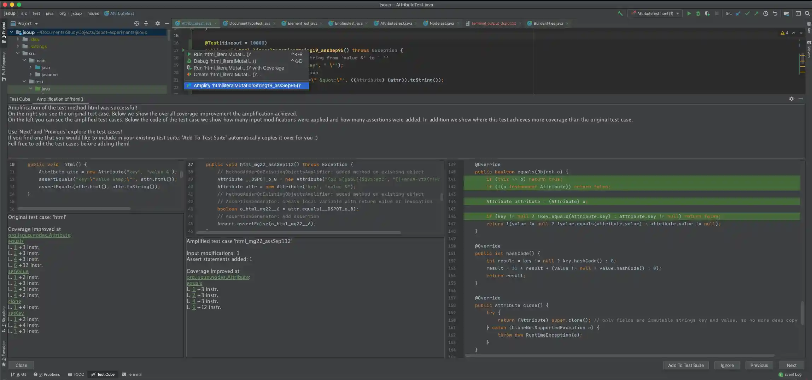Update project using the blue Git arrow icon

pos(738,13)
